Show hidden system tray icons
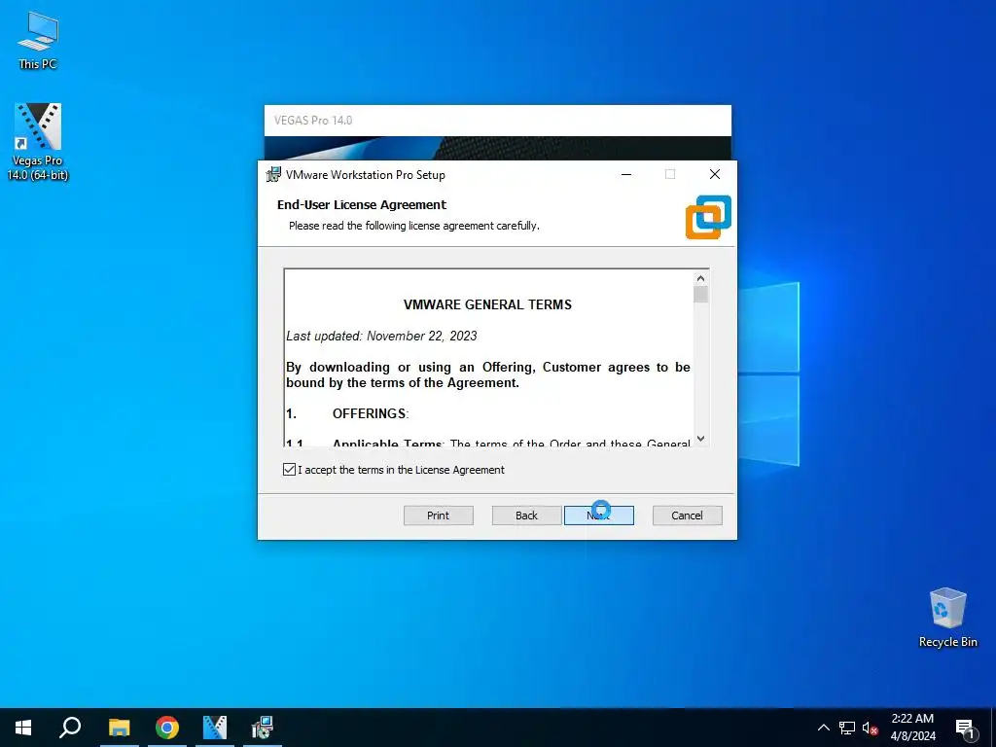The width and height of the screenshot is (996, 747). point(823,728)
